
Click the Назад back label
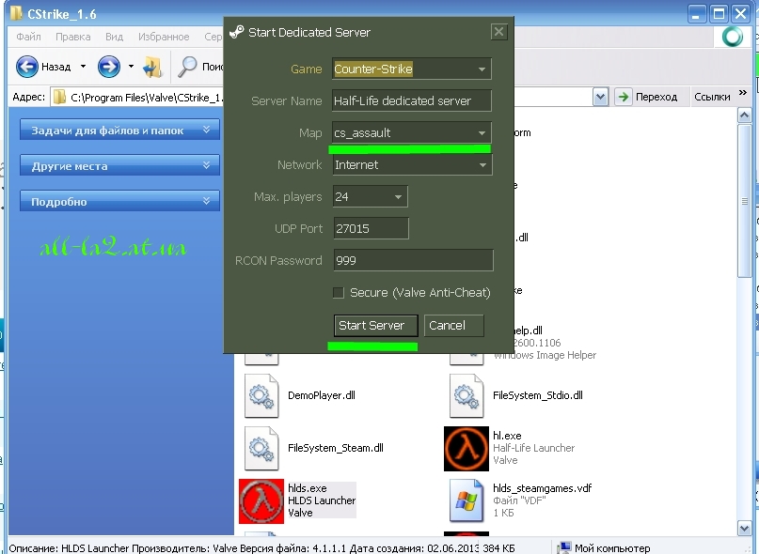click(x=56, y=67)
